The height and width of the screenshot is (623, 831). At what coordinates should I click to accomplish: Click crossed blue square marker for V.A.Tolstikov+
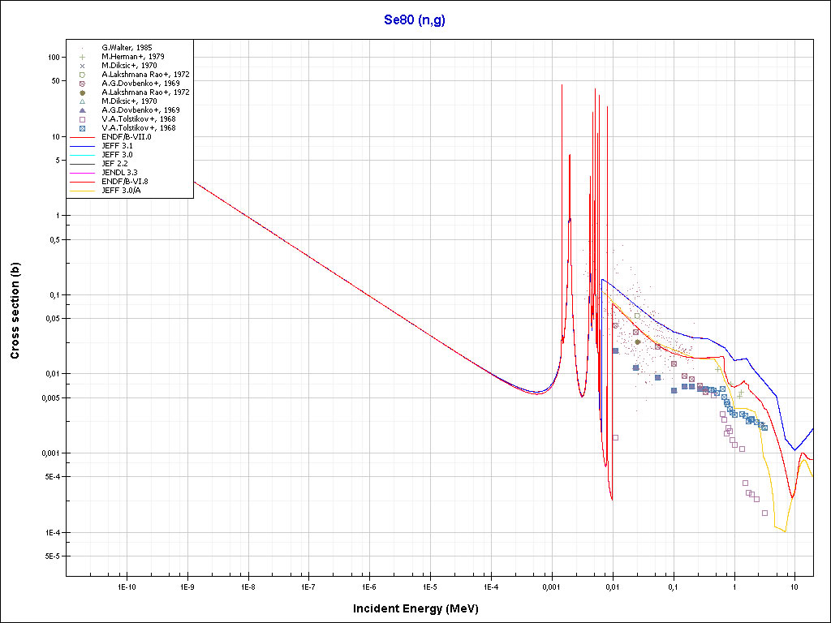[82, 128]
